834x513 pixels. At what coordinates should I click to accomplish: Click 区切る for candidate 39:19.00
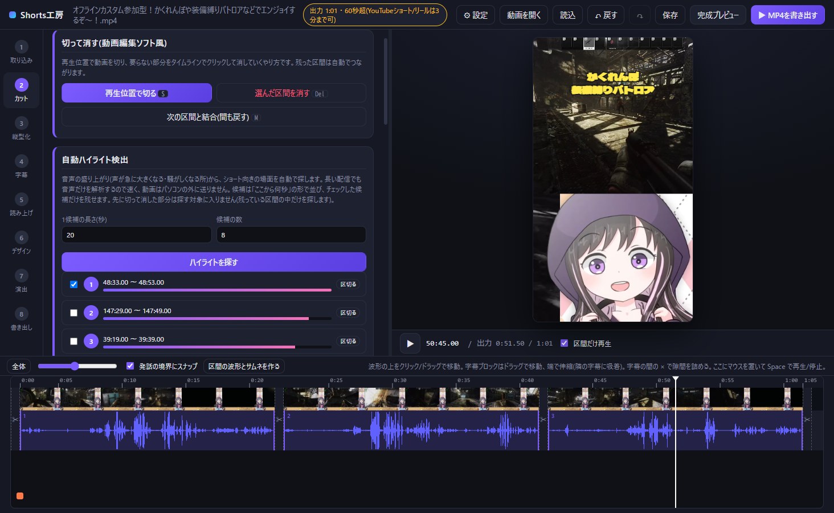pos(348,341)
